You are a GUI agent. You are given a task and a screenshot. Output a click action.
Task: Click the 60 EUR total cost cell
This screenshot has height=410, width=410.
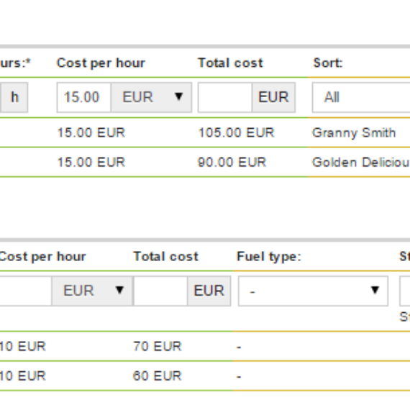157,376
